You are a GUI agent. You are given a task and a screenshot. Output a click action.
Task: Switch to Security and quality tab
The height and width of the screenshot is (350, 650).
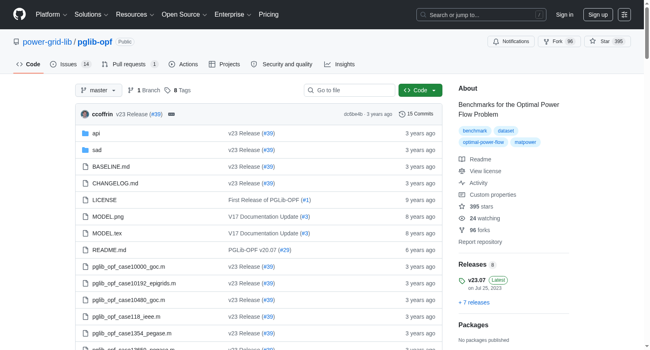tap(282, 64)
